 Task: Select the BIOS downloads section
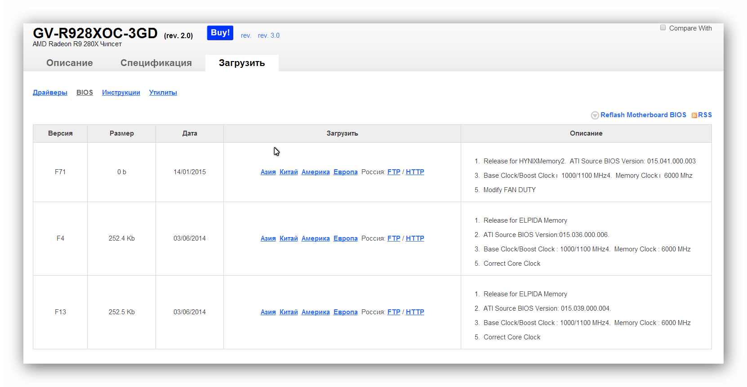(84, 92)
